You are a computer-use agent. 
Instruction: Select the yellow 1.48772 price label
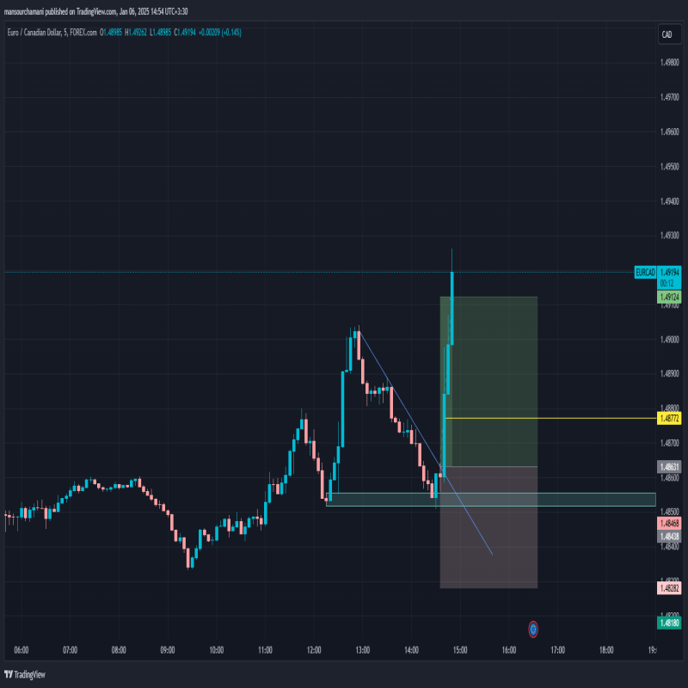click(669, 418)
